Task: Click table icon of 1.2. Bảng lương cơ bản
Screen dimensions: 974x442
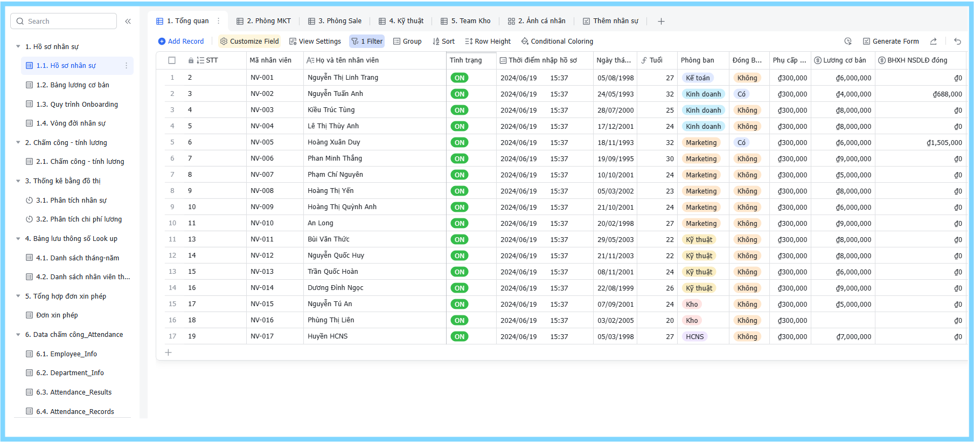Action: (x=30, y=85)
